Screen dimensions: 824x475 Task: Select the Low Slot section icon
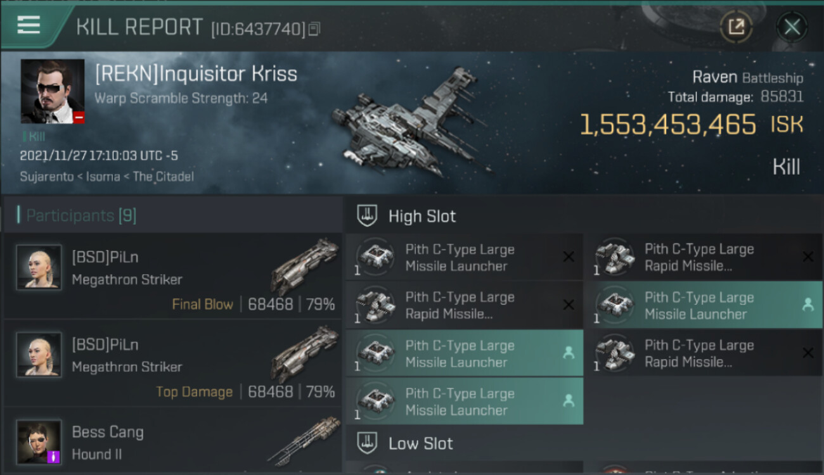click(x=368, y=442)
